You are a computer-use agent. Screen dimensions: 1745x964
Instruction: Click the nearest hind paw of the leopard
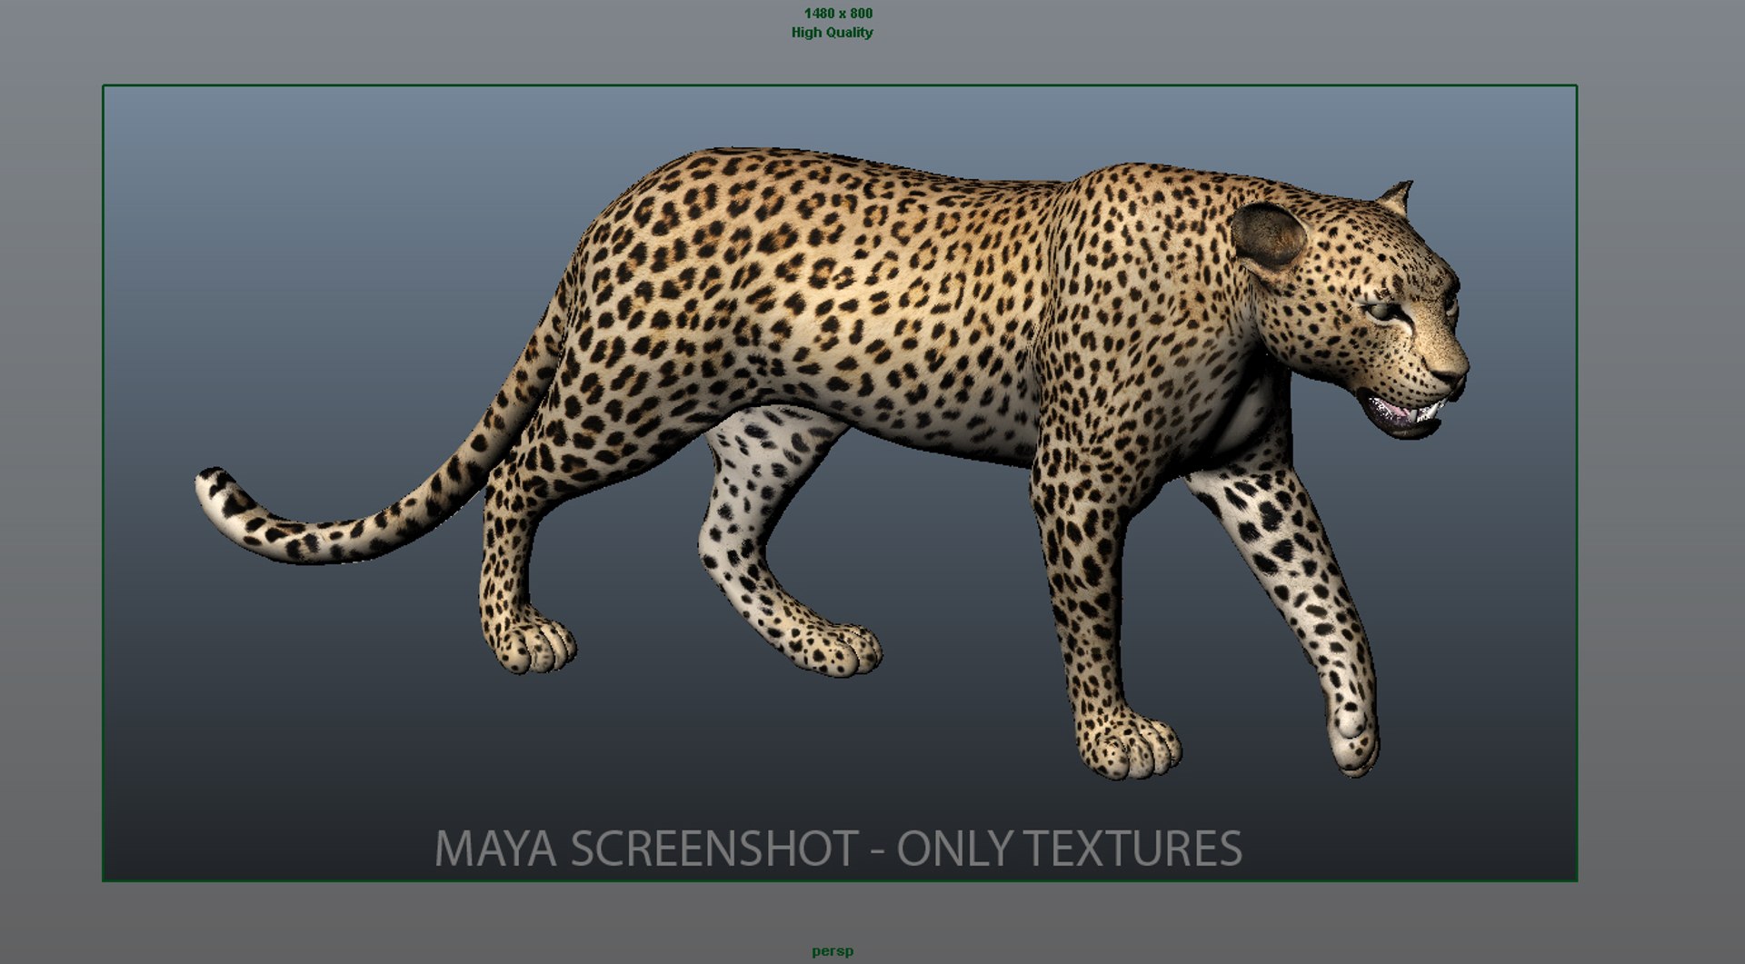(530, 644)
